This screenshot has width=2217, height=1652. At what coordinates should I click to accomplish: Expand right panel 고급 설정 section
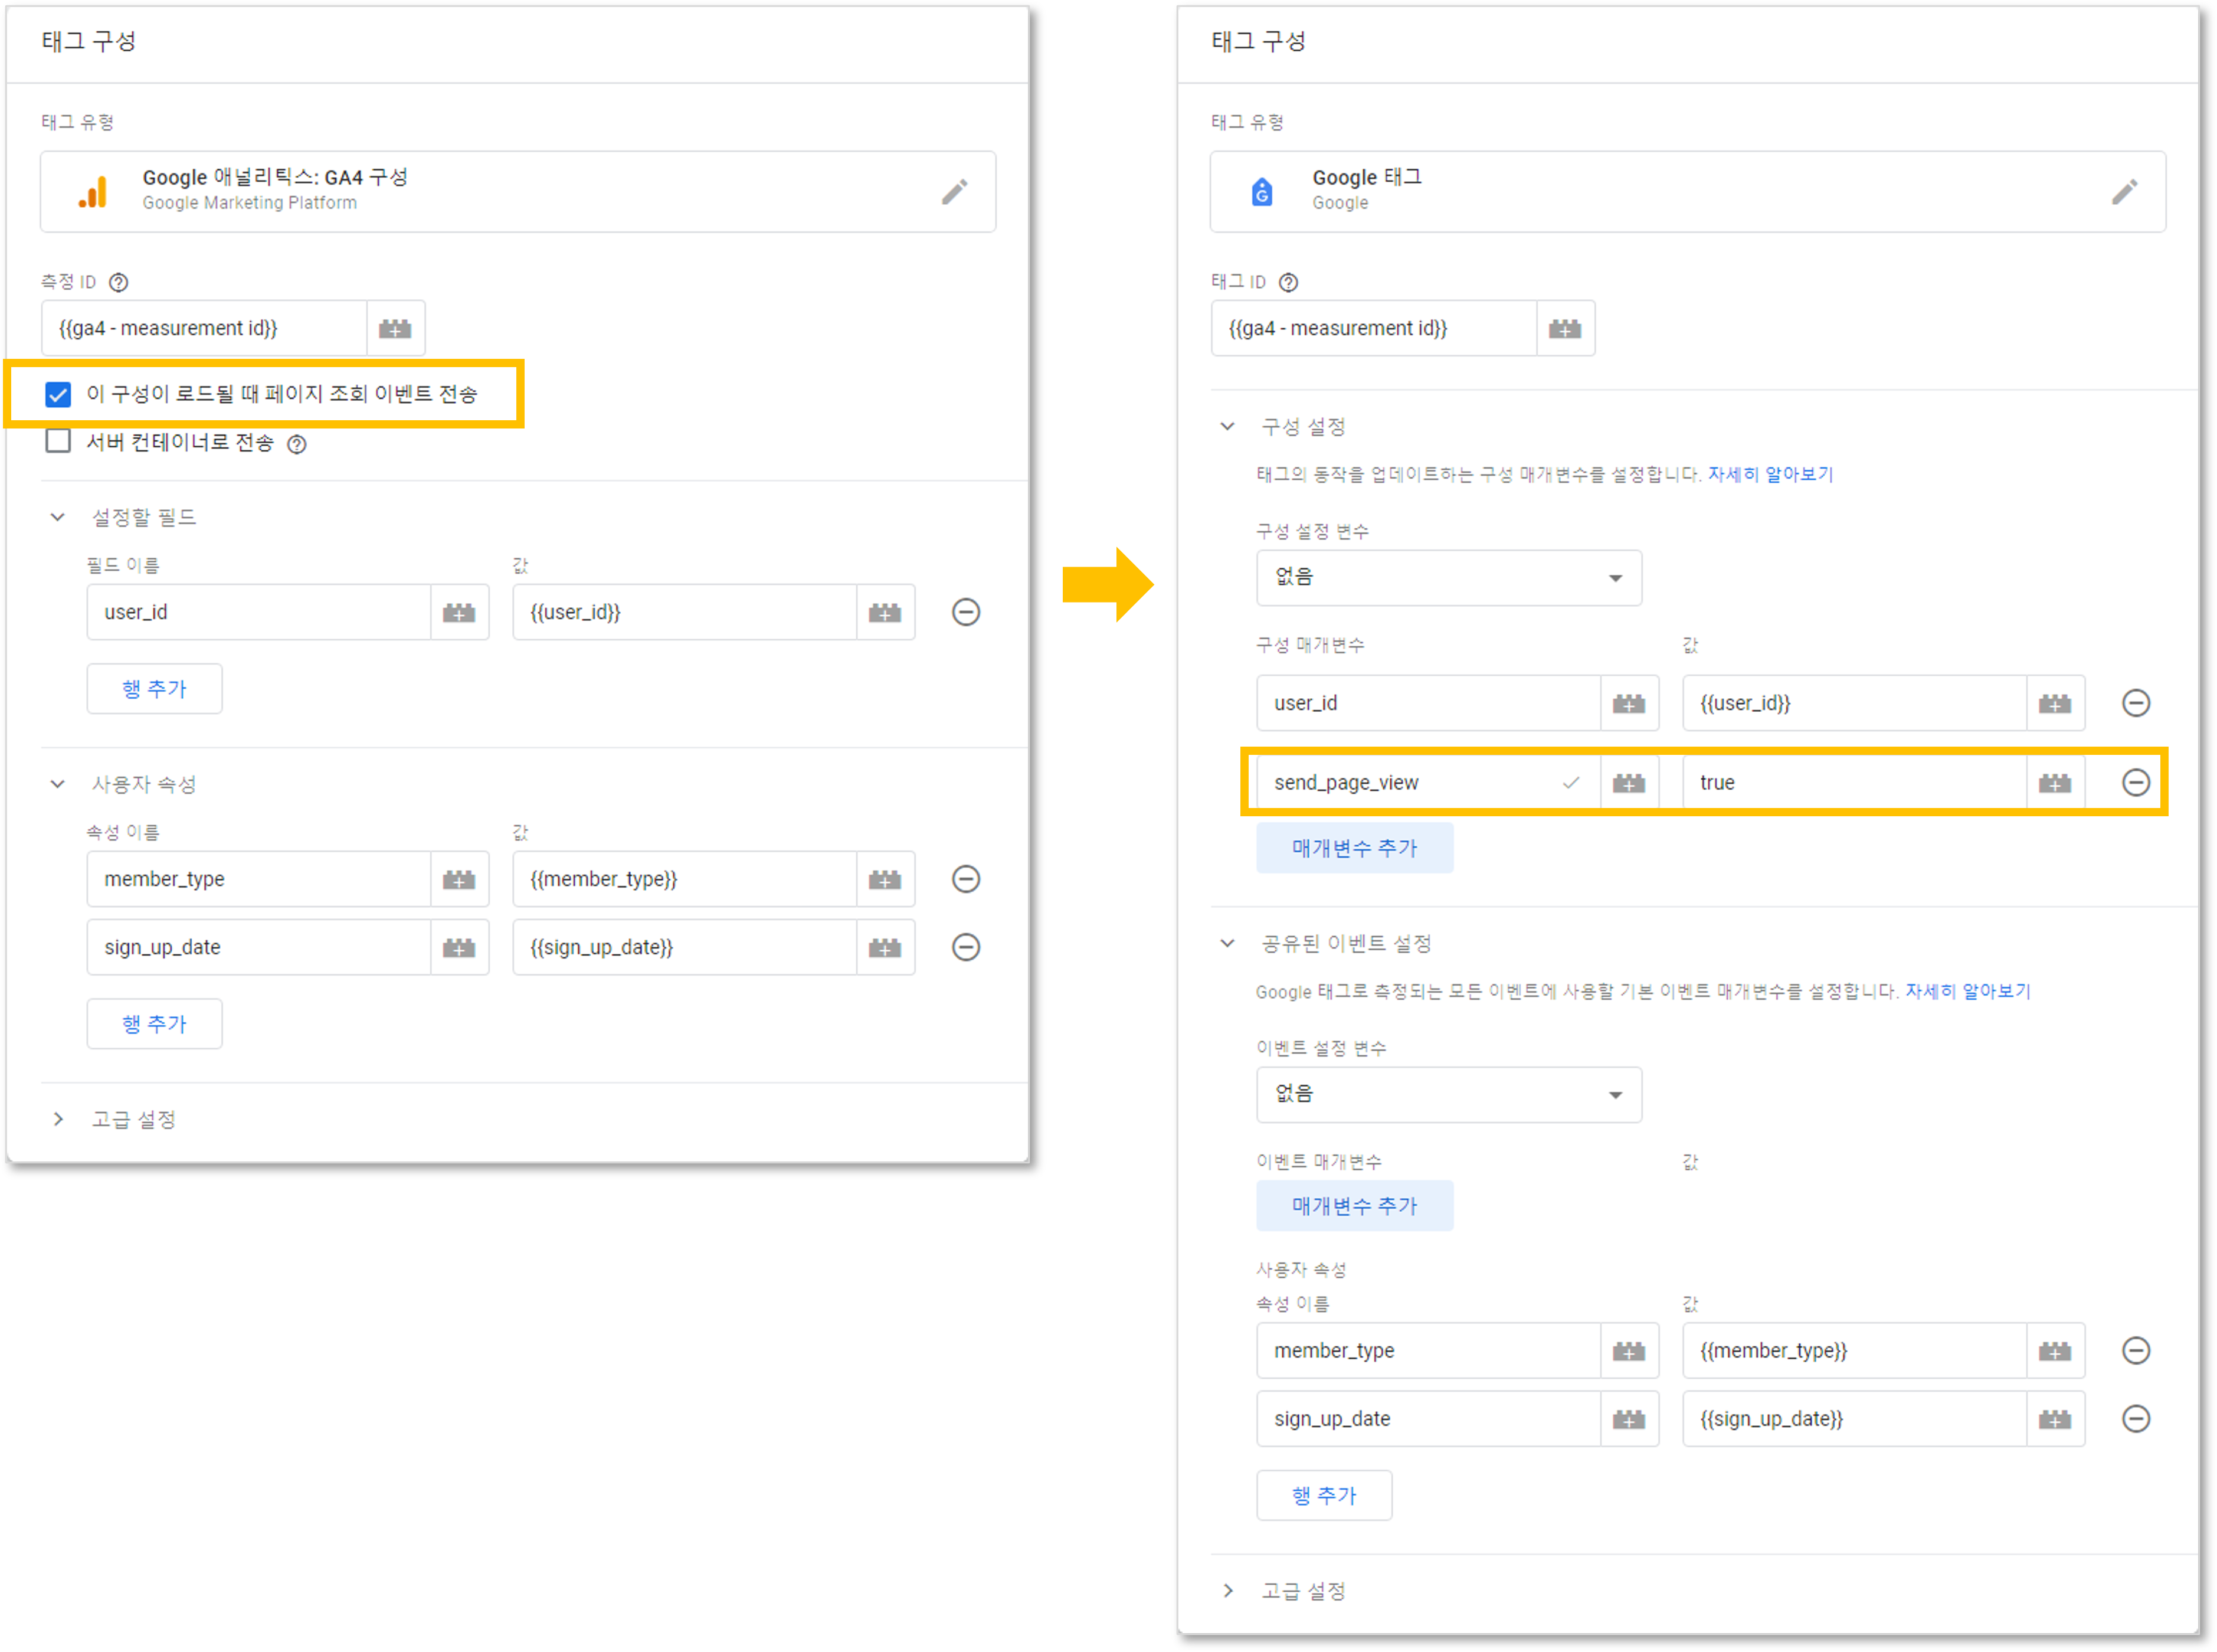point(1227,1591)
